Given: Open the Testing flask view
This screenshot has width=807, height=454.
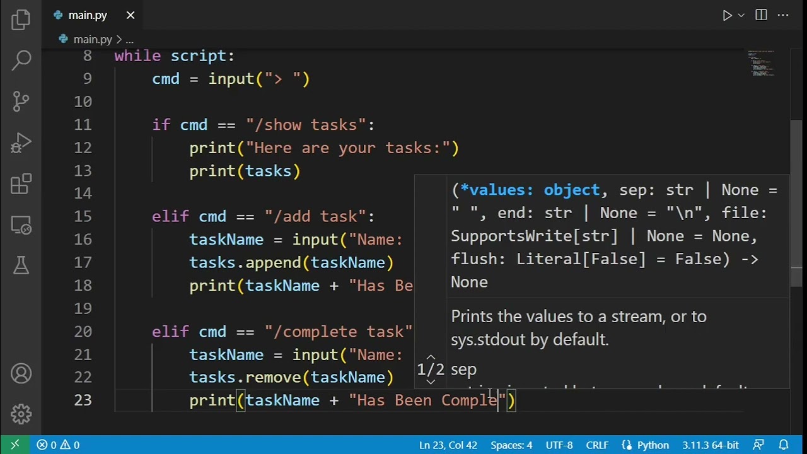Looking at the screenshot, I should click(x=21, y=265).
